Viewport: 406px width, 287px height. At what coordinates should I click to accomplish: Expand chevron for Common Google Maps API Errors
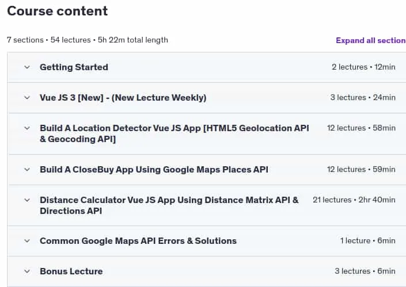27,241
